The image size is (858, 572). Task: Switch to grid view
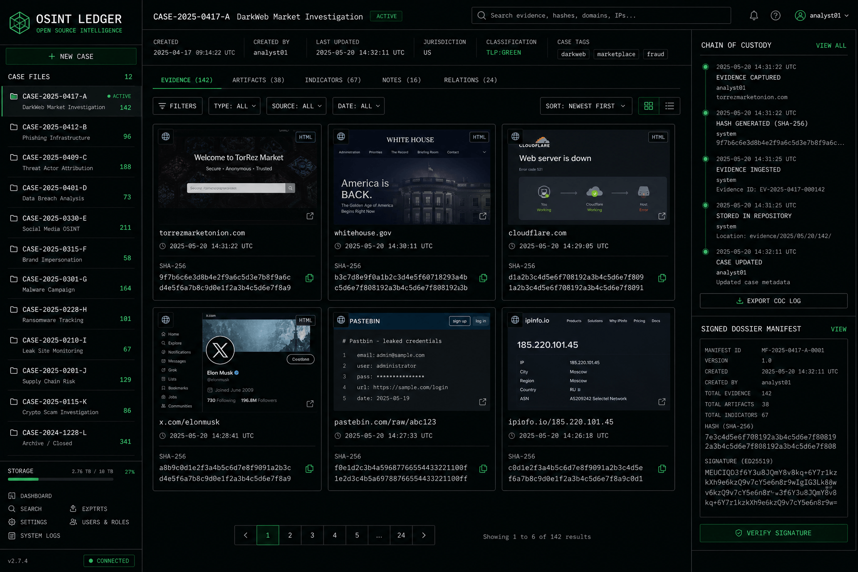648,106
